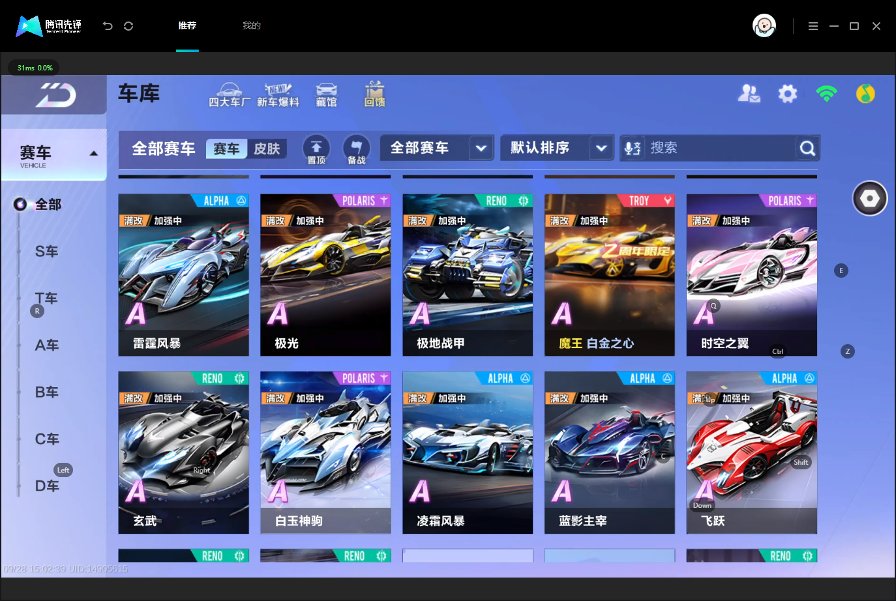Click the refresh icon in the title bar
The image size is (896, 601).
click(x=128, y=26)
